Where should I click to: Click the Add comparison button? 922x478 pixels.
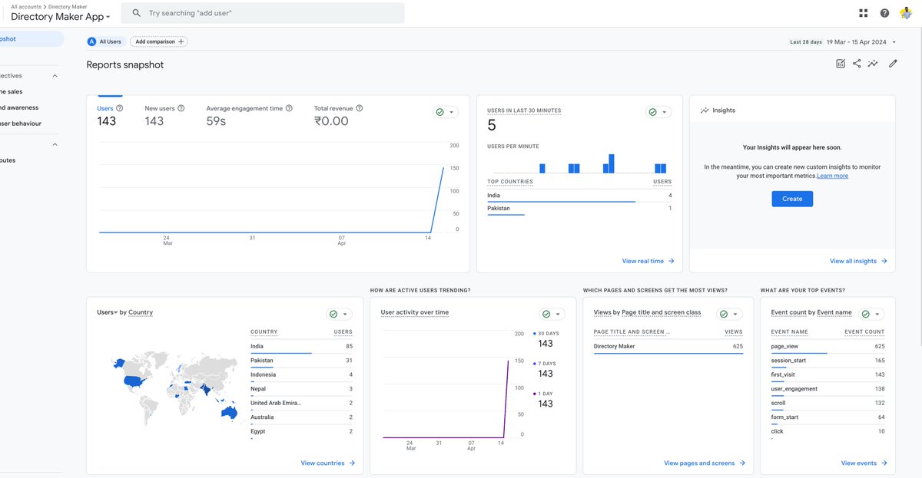[159, 41]
